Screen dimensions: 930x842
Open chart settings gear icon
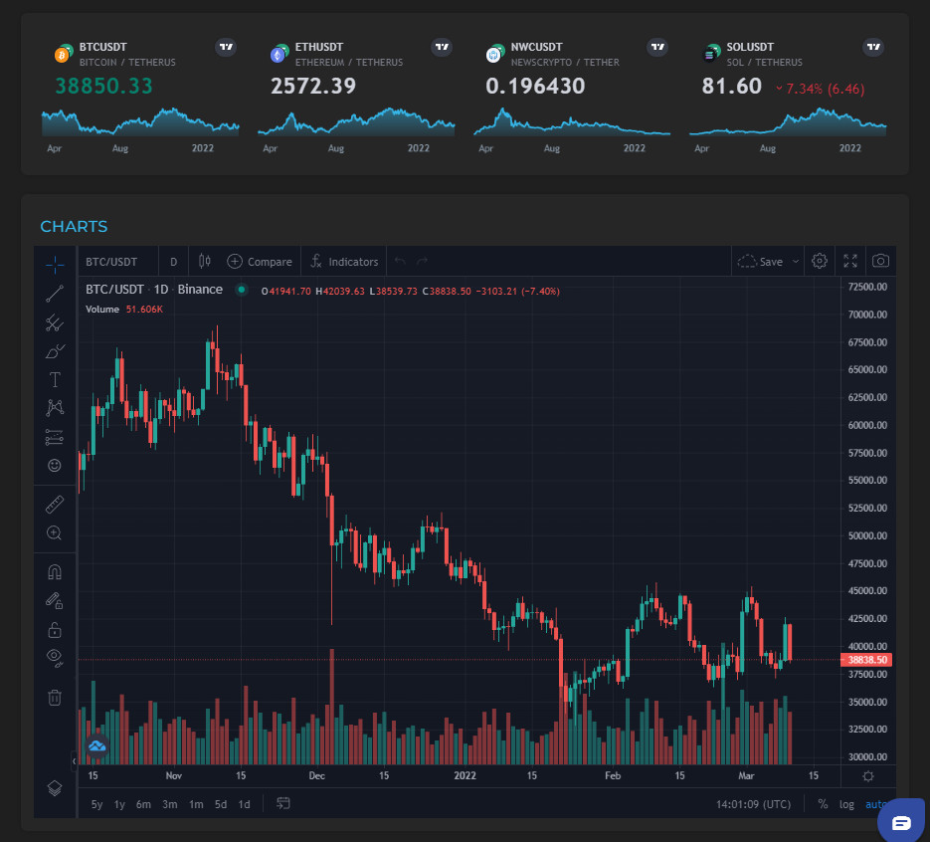tap(820, 261)
